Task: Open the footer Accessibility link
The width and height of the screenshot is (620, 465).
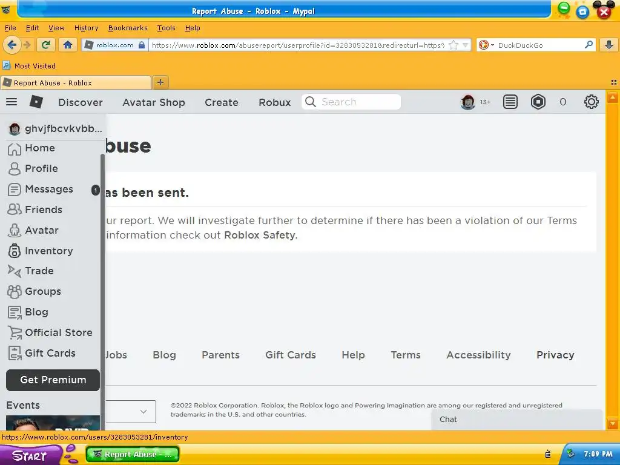Action: [478, 355]
